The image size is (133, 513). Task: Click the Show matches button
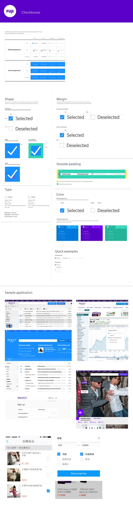click(x=79, y=473)
